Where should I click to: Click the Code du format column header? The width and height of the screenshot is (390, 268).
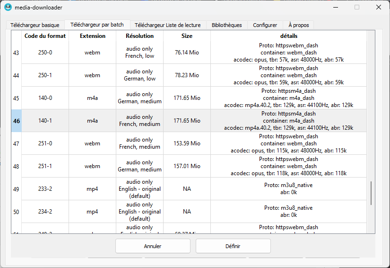pos(45,36)
